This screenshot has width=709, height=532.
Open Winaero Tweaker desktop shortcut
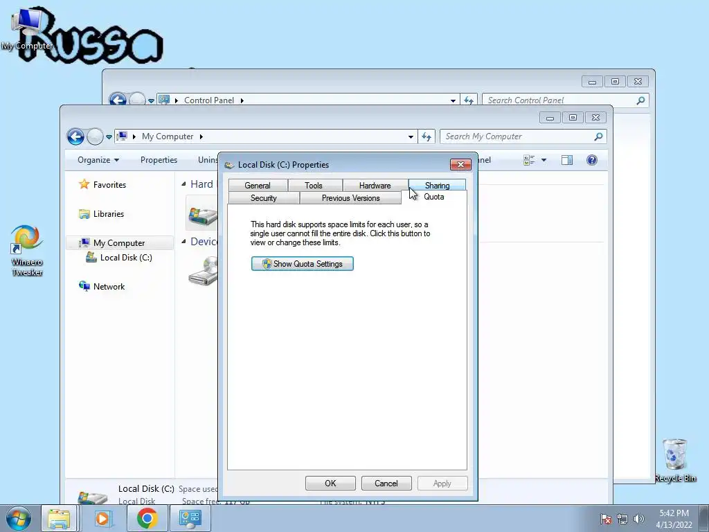(27, 251)
